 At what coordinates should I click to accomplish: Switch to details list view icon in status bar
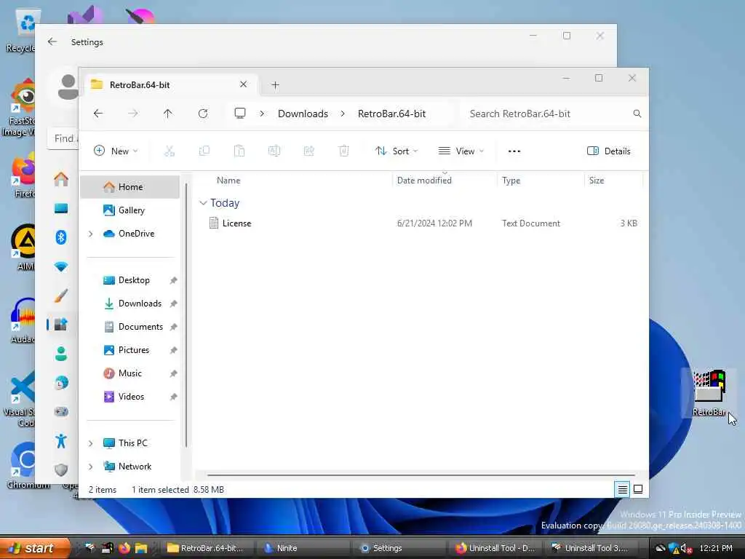623,489
